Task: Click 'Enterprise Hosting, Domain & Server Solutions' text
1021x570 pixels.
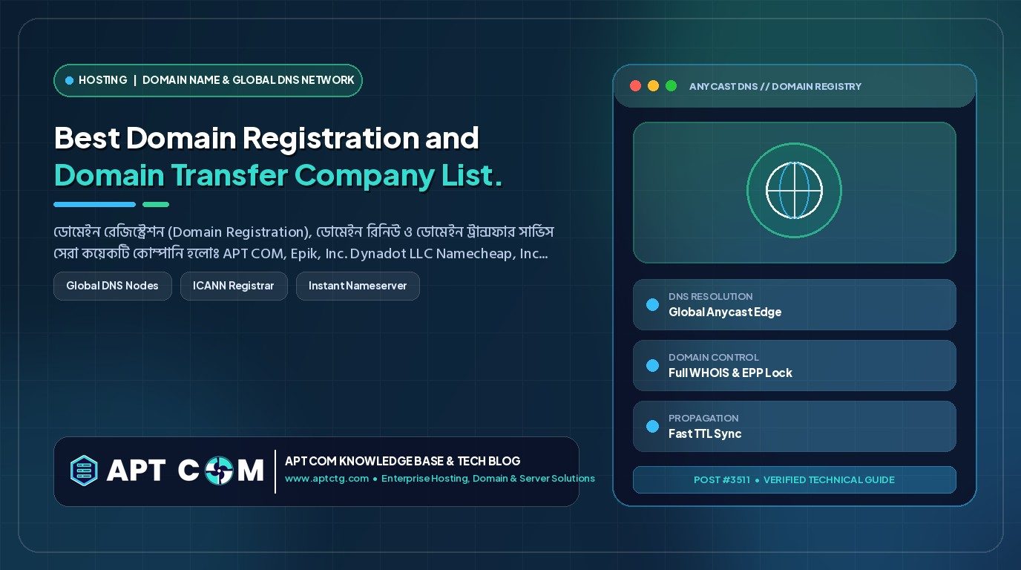Action: [488, 479]
